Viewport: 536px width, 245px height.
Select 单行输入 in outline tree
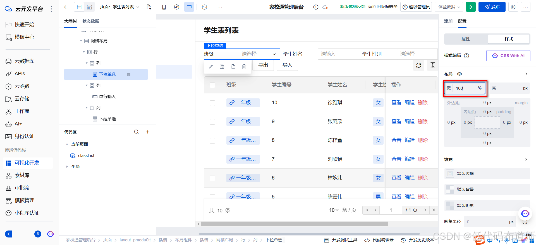click(x=107, y=97)
